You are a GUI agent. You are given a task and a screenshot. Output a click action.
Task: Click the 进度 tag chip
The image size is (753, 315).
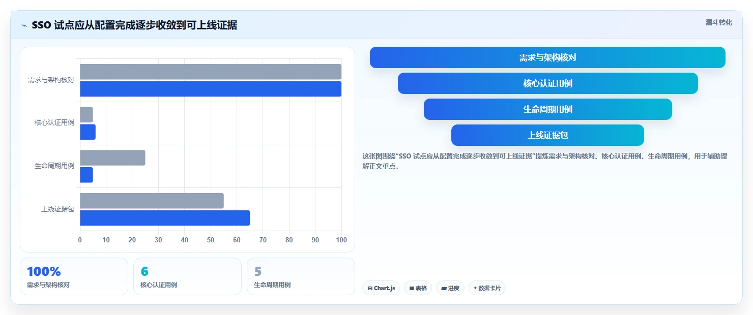pyautogui.click(x=450, y=288)
